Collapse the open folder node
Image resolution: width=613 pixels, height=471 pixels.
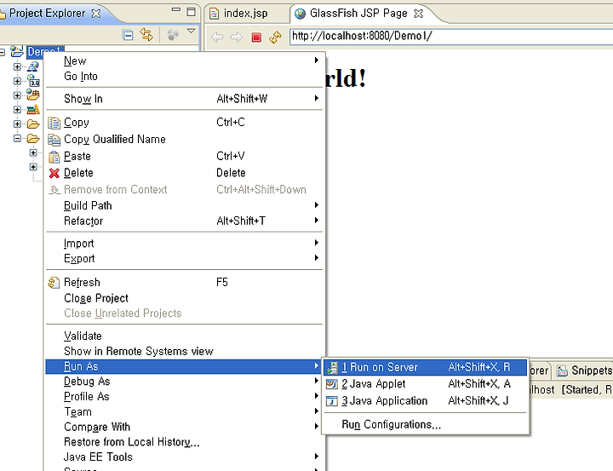pyautogui.click(x=17, y=138)
